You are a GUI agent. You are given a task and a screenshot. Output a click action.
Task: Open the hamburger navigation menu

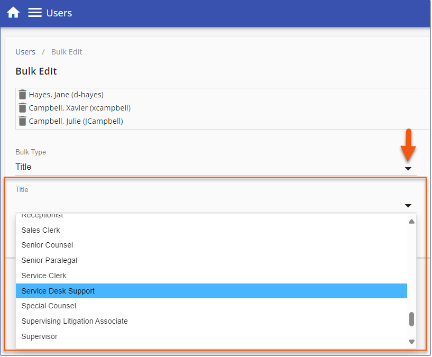coord(35,13)
